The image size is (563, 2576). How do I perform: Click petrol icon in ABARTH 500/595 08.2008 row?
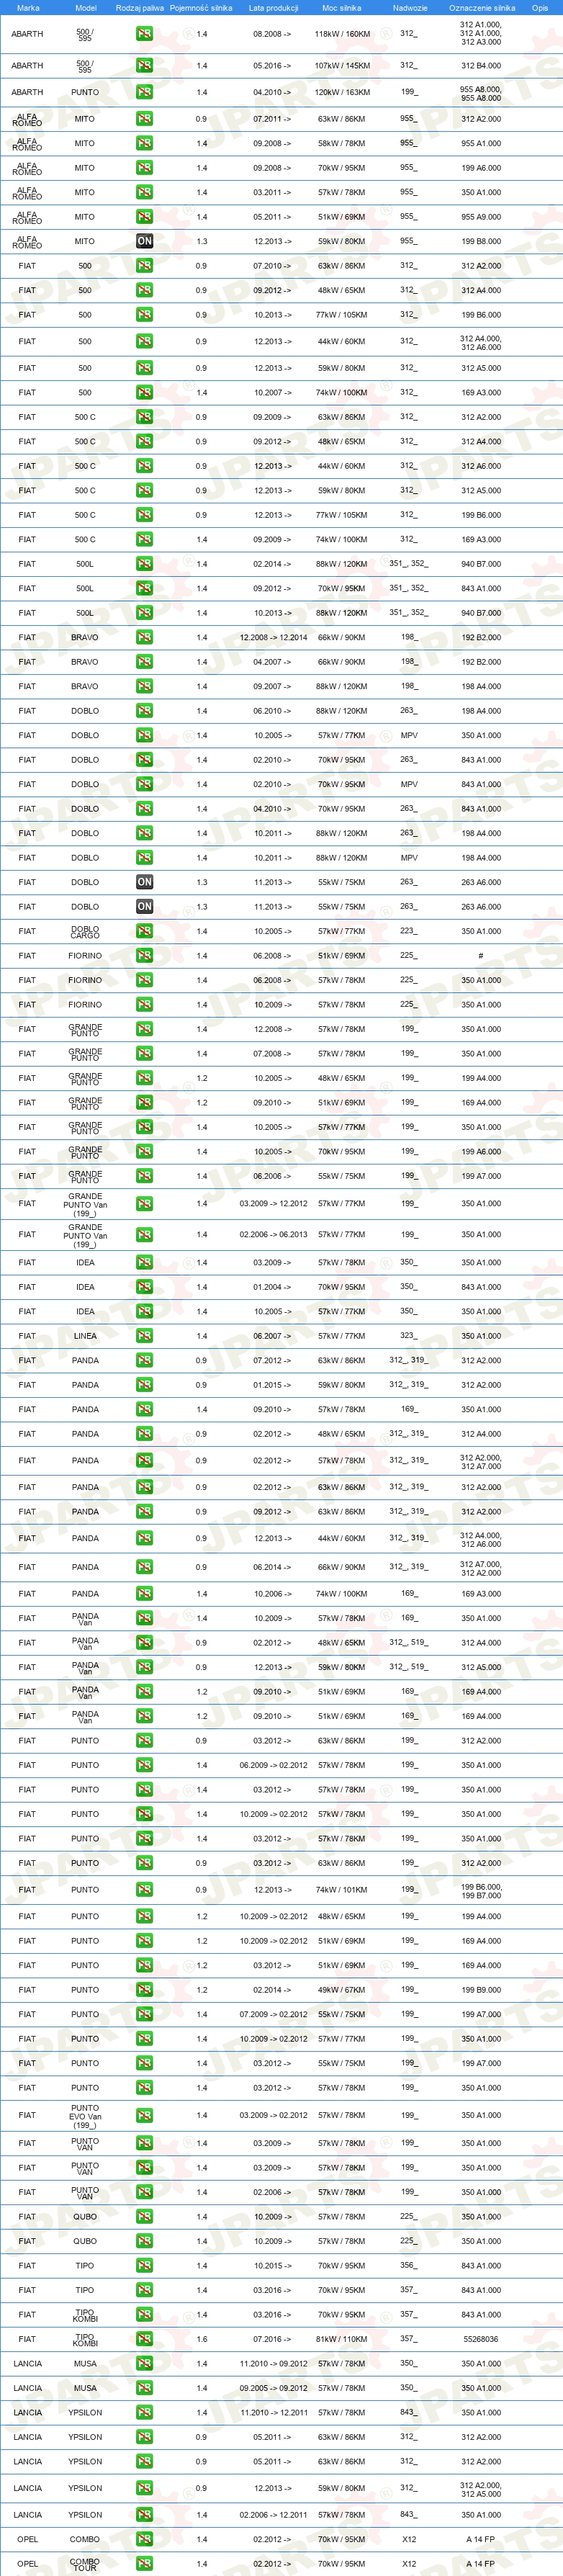pyautogui.click(x=144, y=34)
